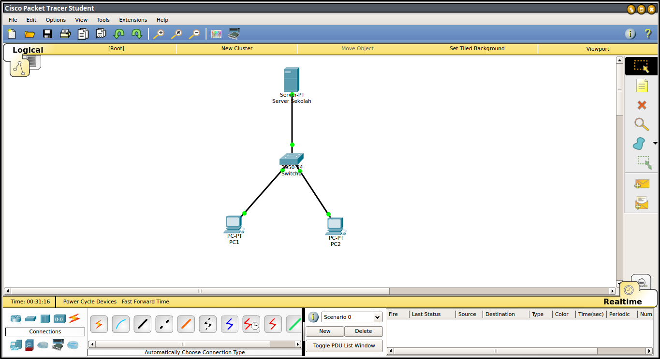This screenshot has width=660, height=359.
Task: Open the Edit menu
Action: pyautogui.click(x=31, y=20)
